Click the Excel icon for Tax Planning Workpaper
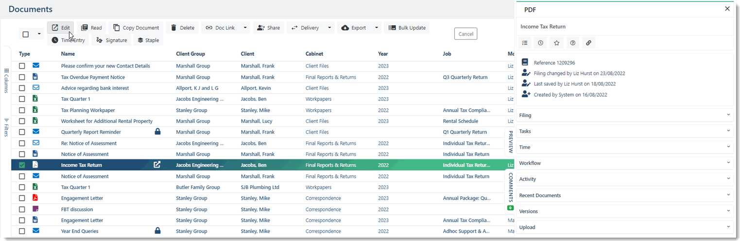Image resolution: width=740 pixels, height=241 pixels. (35, 110)
